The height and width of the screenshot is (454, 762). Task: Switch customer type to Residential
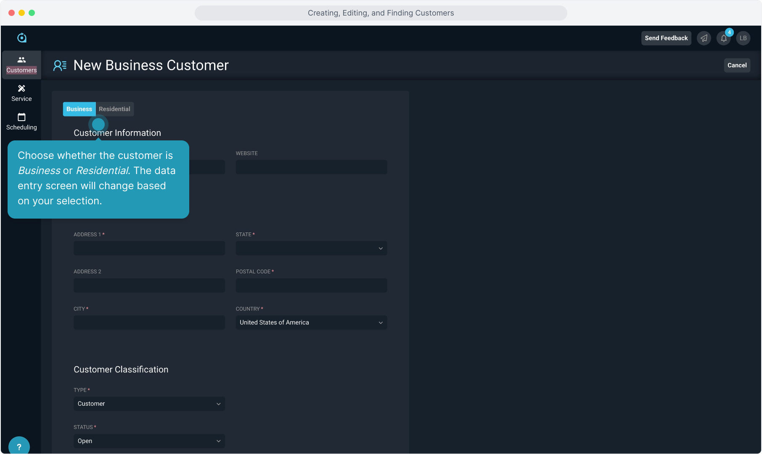[114, 109]
